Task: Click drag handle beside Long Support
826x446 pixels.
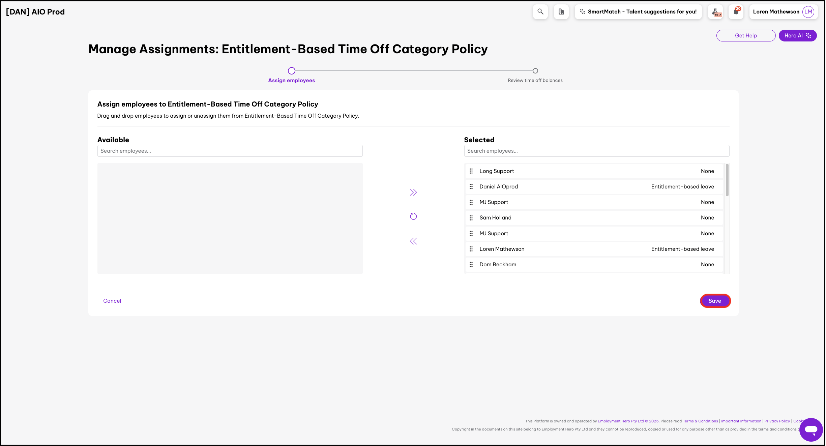Action: [471, 171]
